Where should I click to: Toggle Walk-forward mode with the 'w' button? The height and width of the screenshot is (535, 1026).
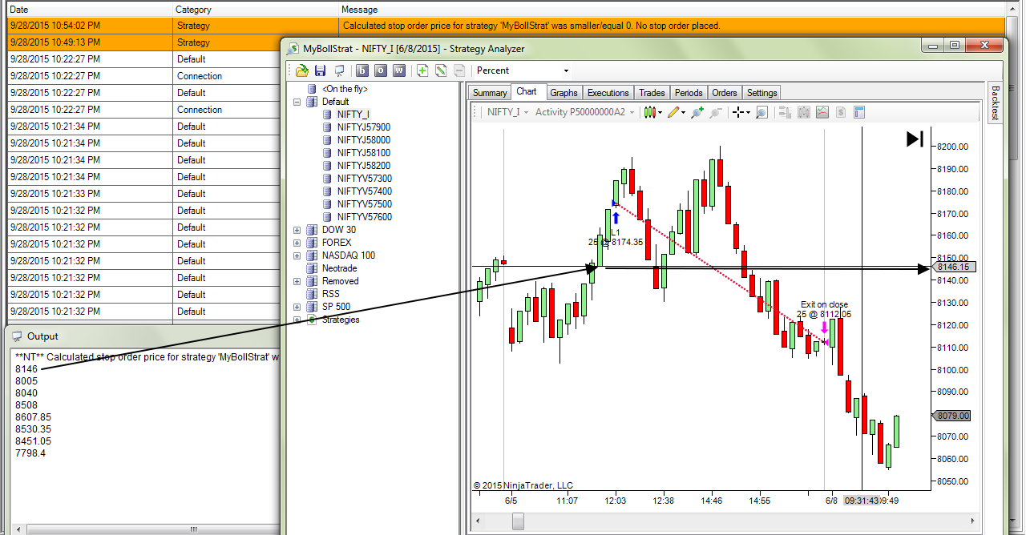coord(398,70)
